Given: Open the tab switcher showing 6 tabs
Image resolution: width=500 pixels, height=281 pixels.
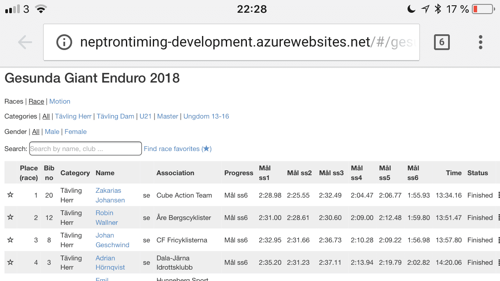Looking at the screenshot, I should click(x=441, y=42).
